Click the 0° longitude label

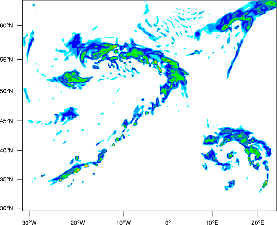[x=168, y=223]
